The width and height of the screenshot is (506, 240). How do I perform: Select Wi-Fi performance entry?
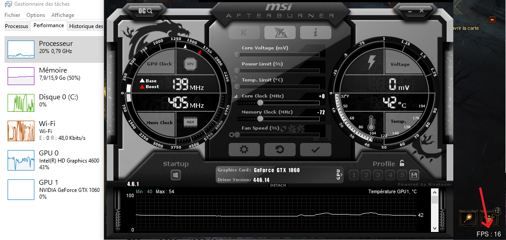click(x=54, y=130)
